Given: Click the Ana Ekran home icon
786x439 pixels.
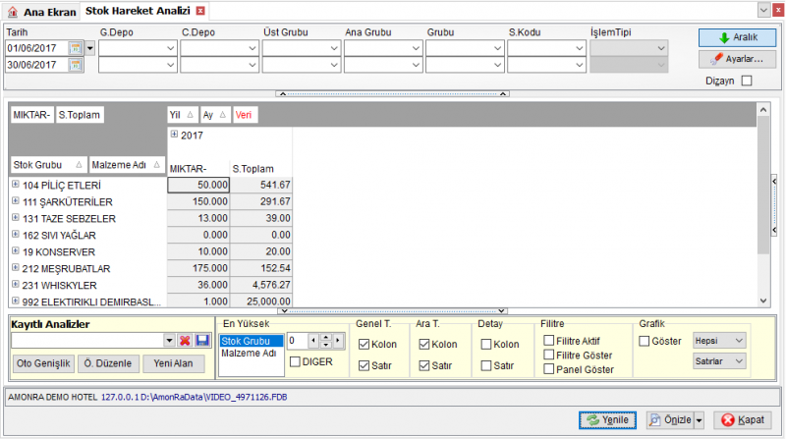Looking at the screenshot, I should (x=13, y=12).
